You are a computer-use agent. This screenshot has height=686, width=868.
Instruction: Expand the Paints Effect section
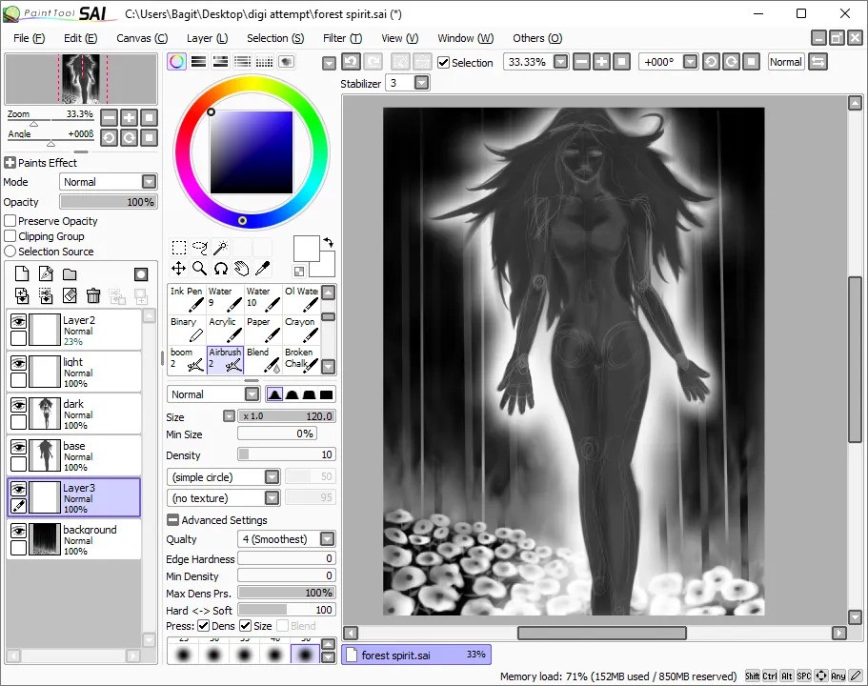[x=10, y=163]
